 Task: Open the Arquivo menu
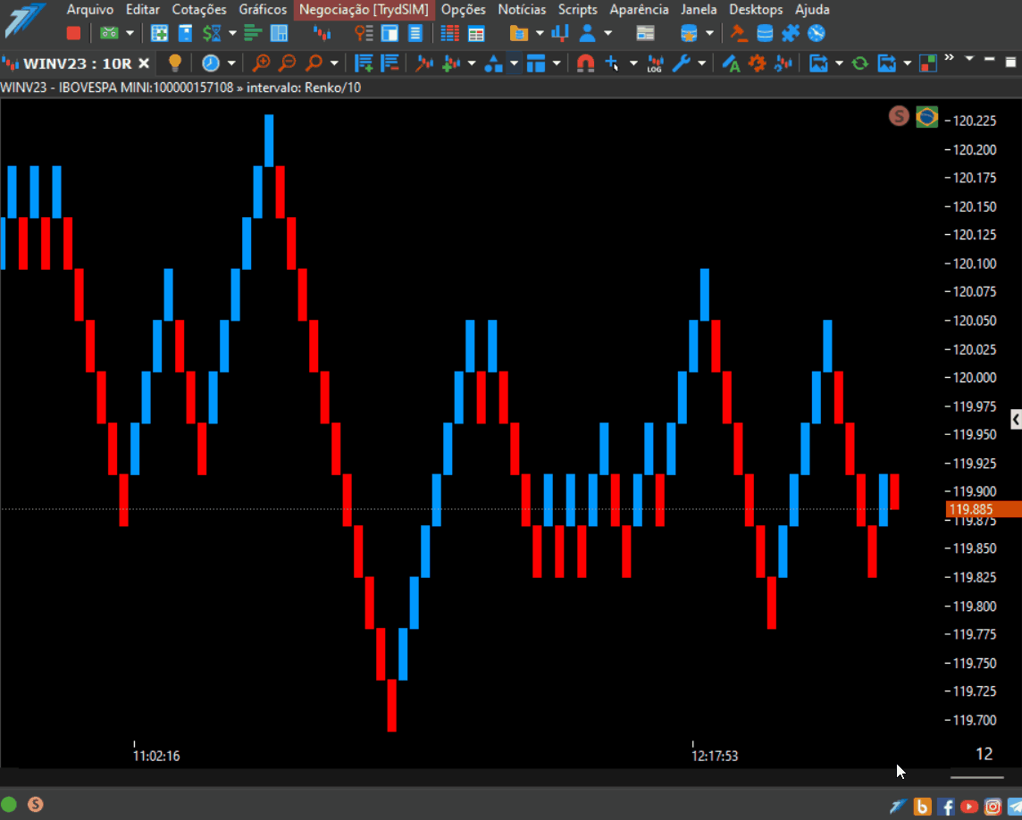(x=90, y=10)
